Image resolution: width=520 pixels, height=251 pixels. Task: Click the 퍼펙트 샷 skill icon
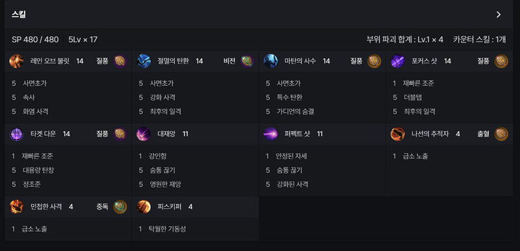point(270,134)
